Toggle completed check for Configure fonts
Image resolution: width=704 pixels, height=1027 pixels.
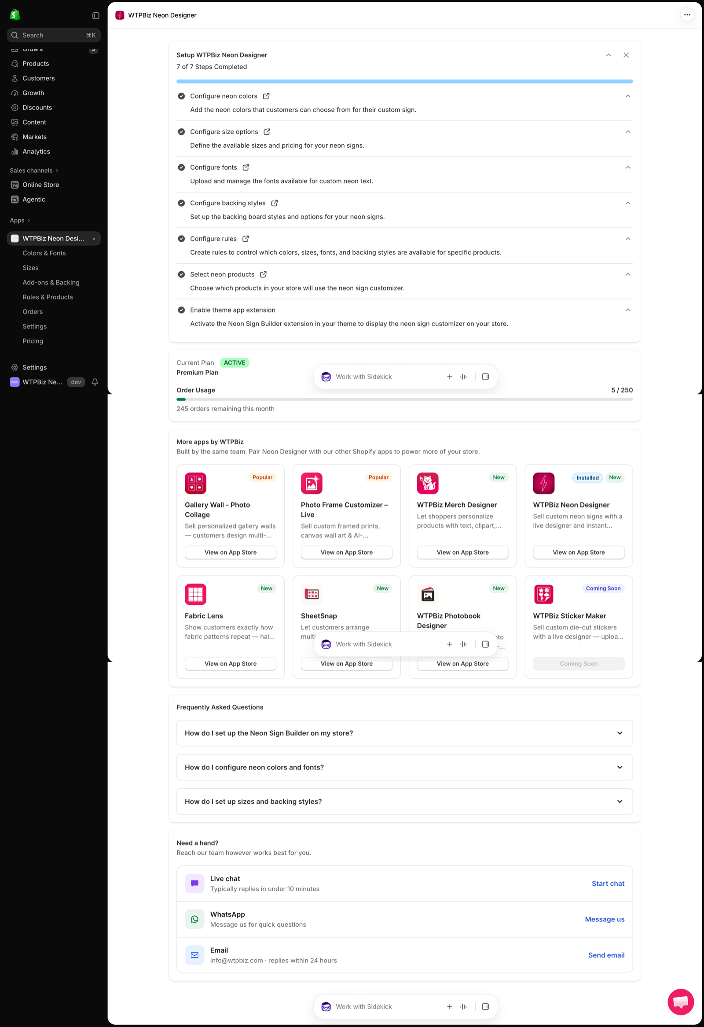click(x=181, y=167)
